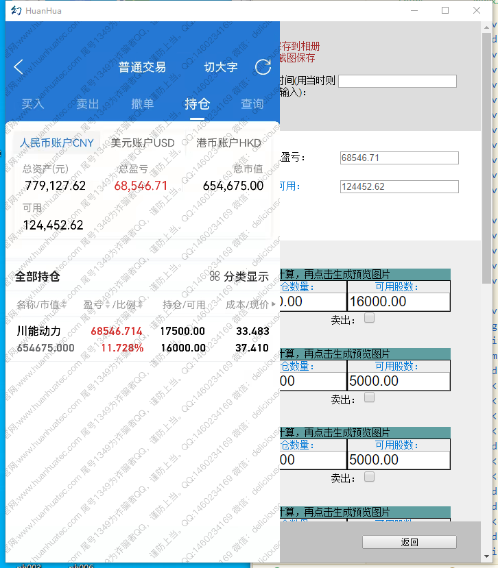
Task: Click the scrollbar up arrow on right panel
Action: point(487,28)
